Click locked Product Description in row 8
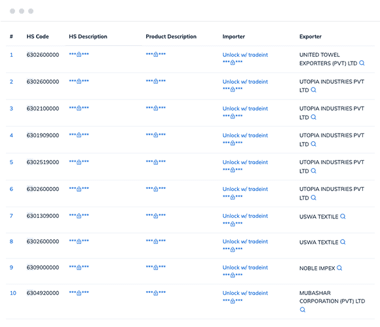380x327 pixels. 155,241
